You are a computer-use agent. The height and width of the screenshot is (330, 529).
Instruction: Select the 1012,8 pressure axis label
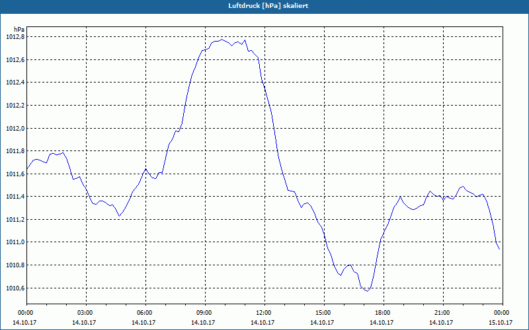coord(15,37)
